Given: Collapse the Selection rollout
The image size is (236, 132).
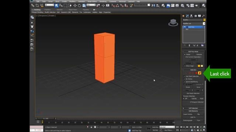Looking at the screenshot, I should pyautogui.click(x=193, y=70).
